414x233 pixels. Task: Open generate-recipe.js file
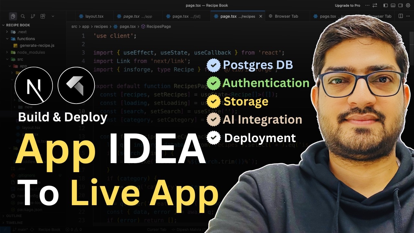(33, 45)
